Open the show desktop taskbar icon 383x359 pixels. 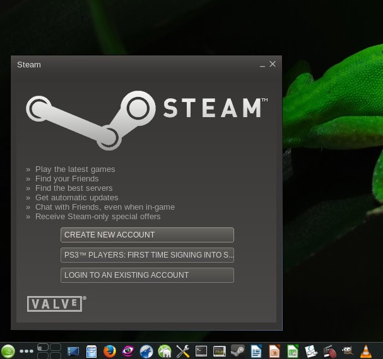coord(73,351)
